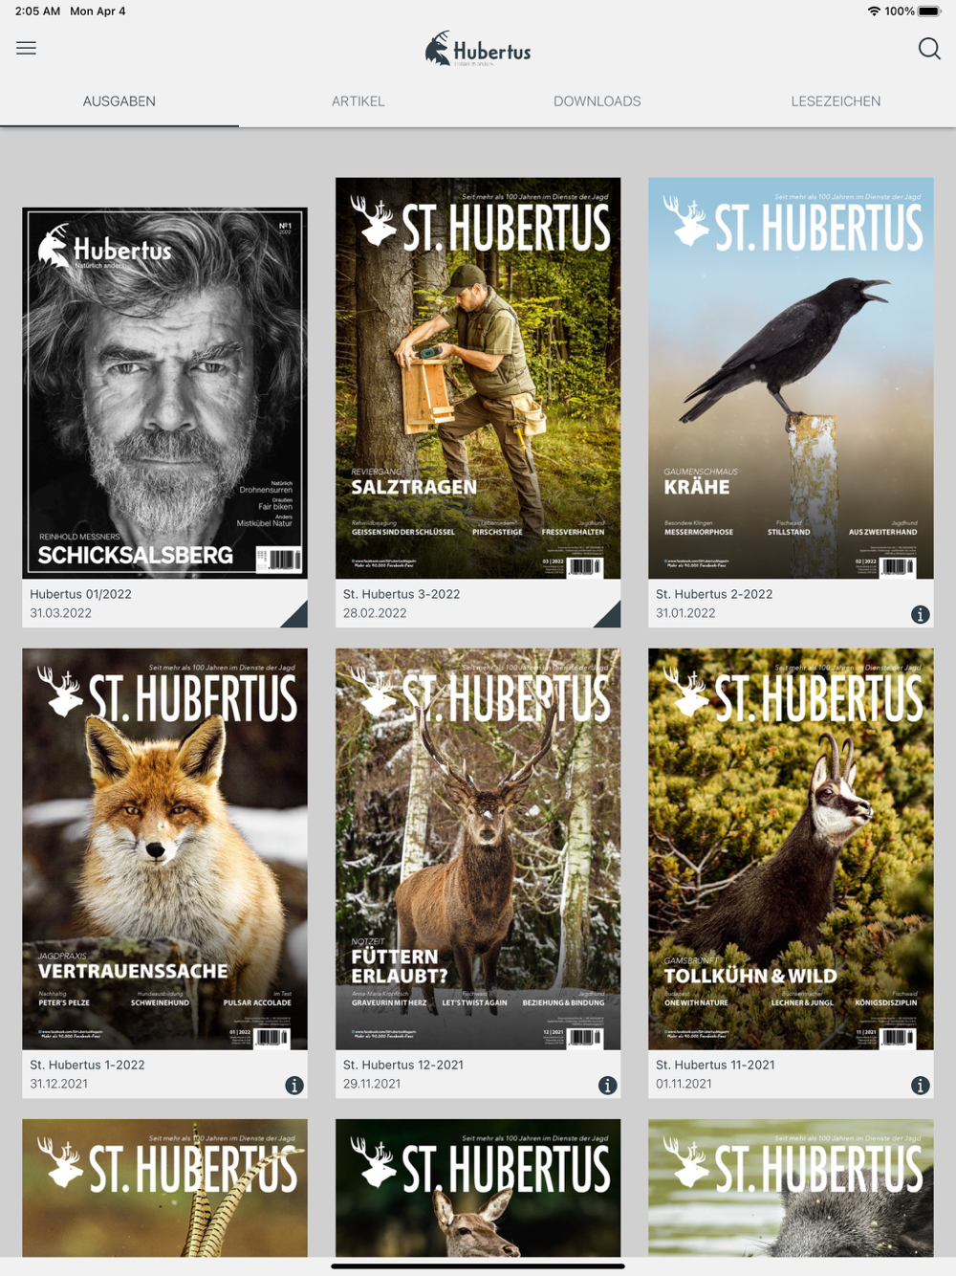This screenshot has height=1276, width=956.
Task: Tap the date 29.11.2021
Action: point(372,1084)
